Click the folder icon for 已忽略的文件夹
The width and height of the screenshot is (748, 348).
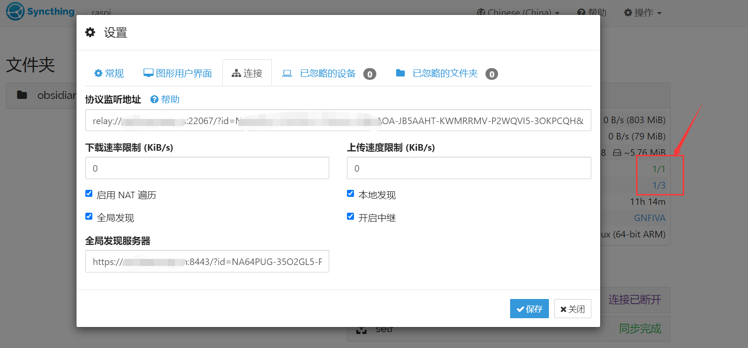click(400, 73)
